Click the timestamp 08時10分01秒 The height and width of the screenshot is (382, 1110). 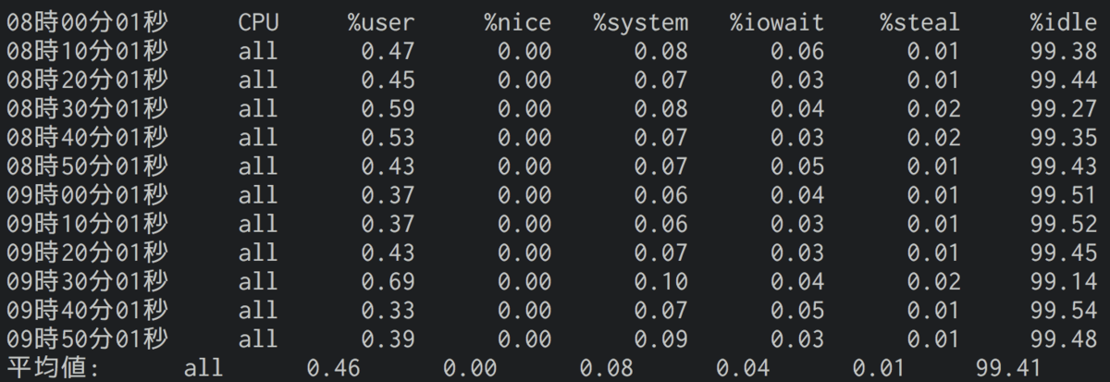[x=87, y=52]
